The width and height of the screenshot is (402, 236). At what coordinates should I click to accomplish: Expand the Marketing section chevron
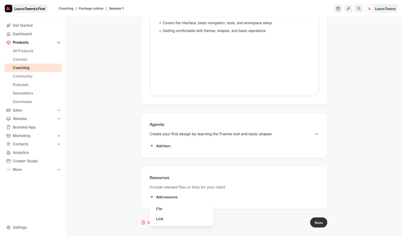(59, 136)
